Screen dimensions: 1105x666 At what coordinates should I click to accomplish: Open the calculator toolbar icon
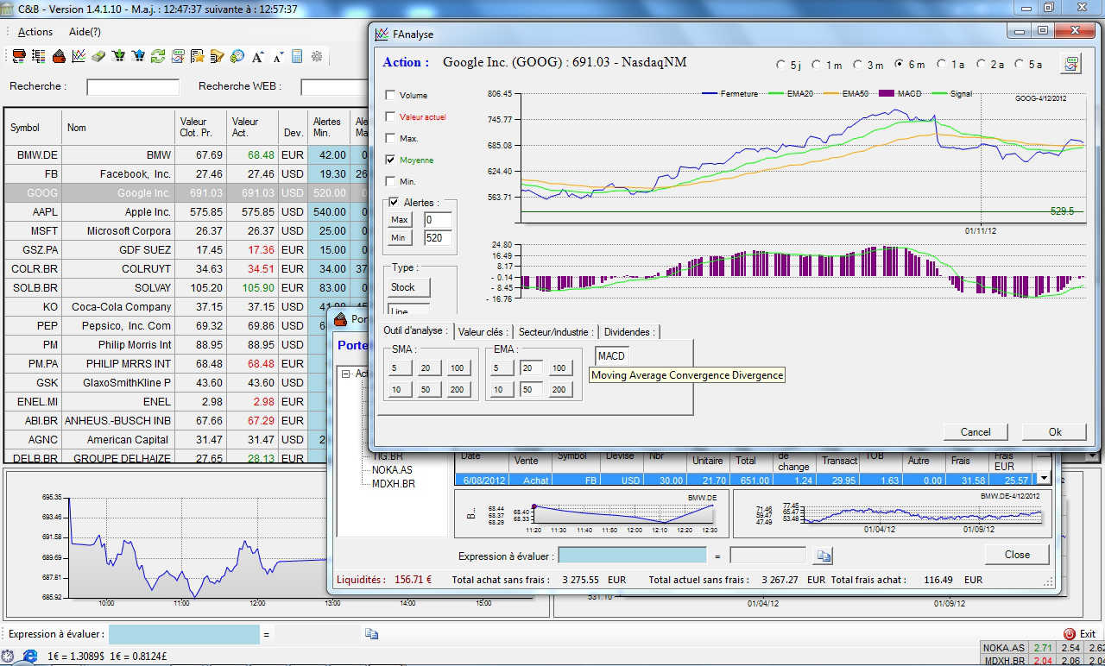coord(297,56)
